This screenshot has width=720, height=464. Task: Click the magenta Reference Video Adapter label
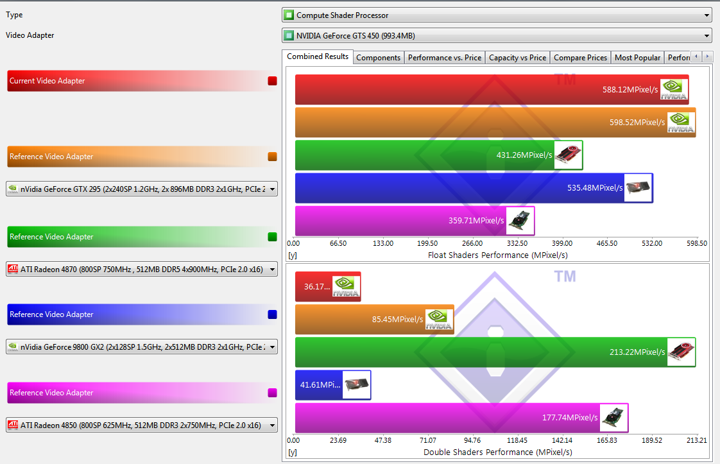pyautogui.click(x=51, y=393)
